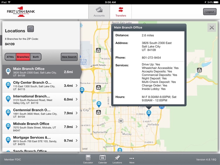Click Member FDIC text
220x165 pixels.
click(13, 159)
